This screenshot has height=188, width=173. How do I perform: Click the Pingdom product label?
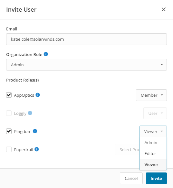point(23,131)
